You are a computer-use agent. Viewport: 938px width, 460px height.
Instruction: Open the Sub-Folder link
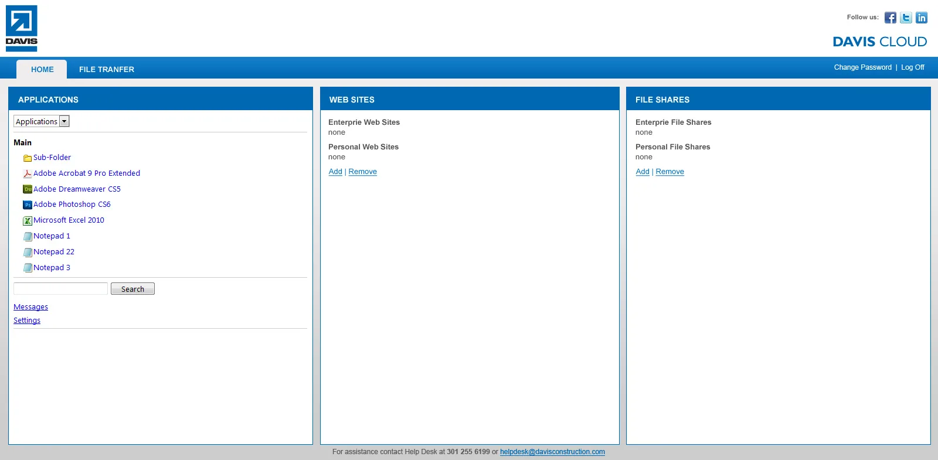[52, 158]
